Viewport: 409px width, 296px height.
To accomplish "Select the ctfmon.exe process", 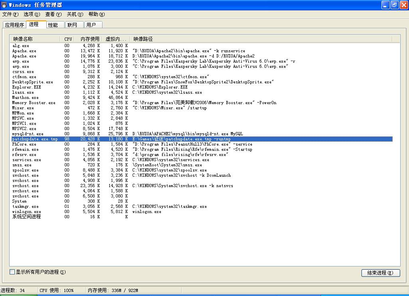I will 202,77.
